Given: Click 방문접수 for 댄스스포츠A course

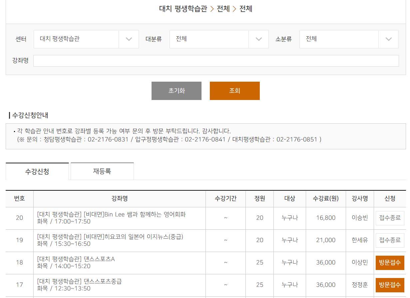Looking at the screenshot, I should pyautogui.click(x=390, y=262).
